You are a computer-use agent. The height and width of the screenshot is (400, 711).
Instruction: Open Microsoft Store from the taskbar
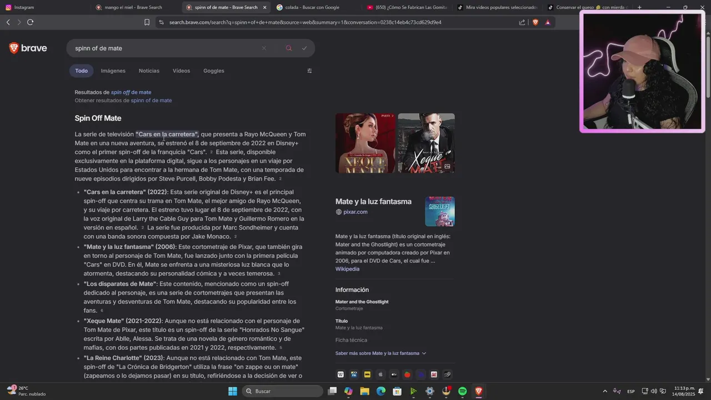pos(397,391)
